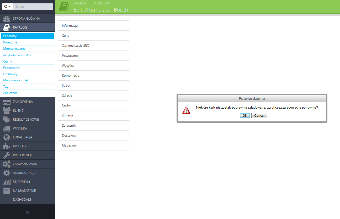Click the Katalog breadcrumb in header
340x219 pixels.
[x=81, y=3]
